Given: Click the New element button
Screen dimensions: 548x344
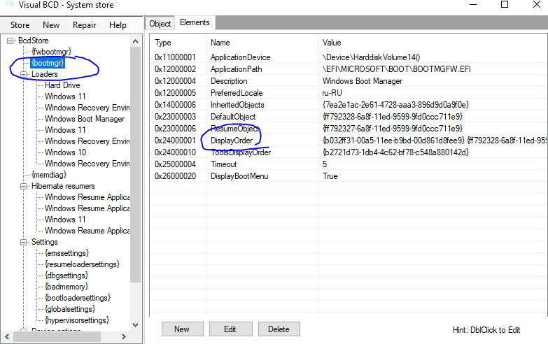Looking at the screenshot, I should (182, 329).
